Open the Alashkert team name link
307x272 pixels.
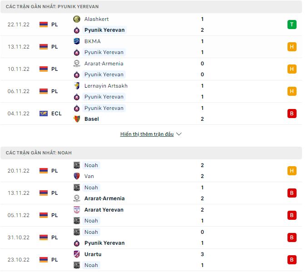point(96,19)
